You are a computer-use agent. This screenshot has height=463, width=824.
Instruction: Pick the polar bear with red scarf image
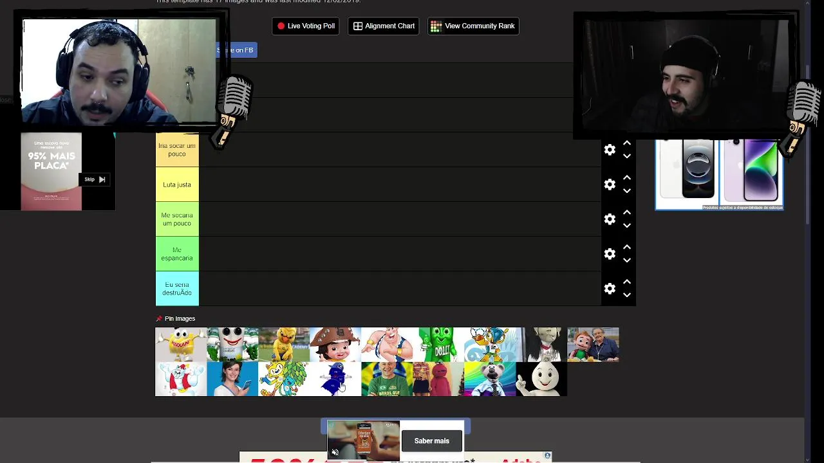point(181,379)
